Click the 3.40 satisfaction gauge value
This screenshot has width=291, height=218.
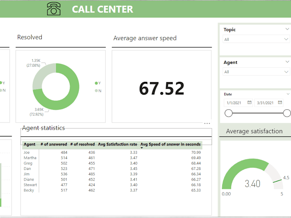click(252, 184)
